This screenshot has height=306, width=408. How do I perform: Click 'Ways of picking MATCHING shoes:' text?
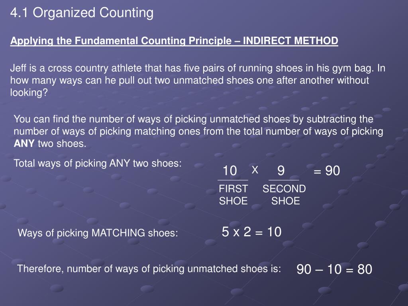click(98, 233)
